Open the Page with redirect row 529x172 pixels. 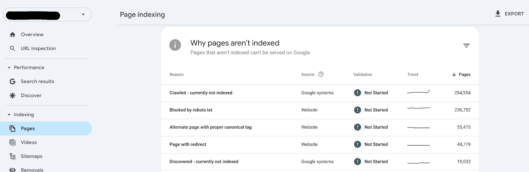pos(320,144)
